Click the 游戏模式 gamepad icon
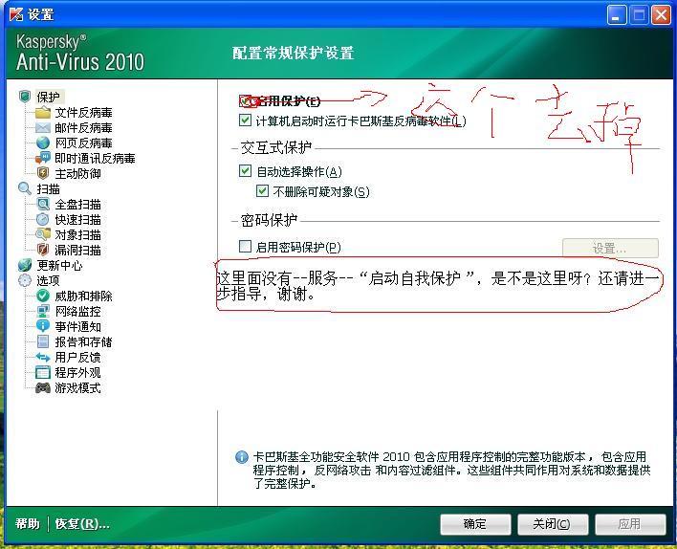677x549 pixels. pyautogui.click(x=43, y=388)
